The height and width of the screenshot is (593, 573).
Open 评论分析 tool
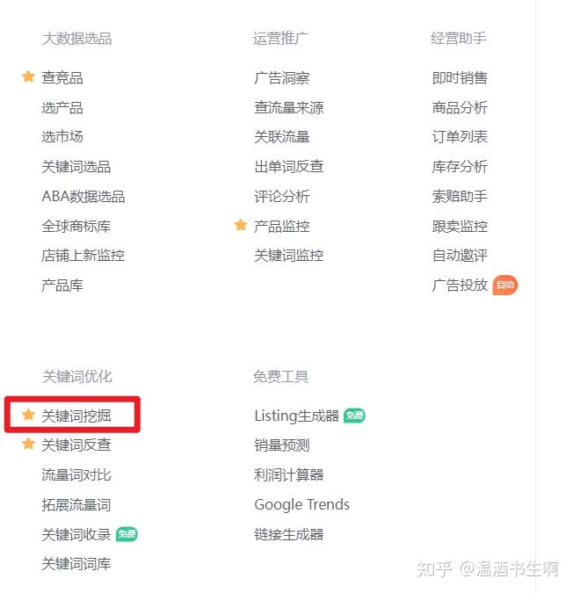tap(282, 196)
